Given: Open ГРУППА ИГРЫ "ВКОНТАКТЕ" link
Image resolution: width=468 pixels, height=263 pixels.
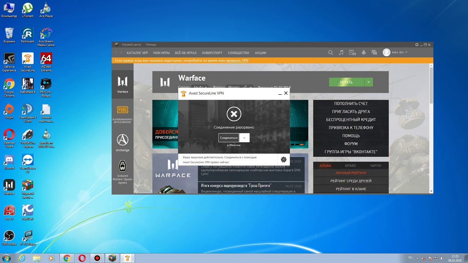Looking at the screenshot, I should (351, 152).
